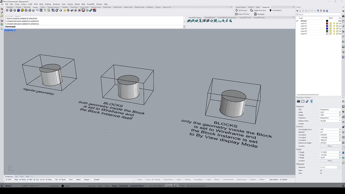The height and width of the screenshot is (194, 345).
Task: Select the first VisualARQ wall tool icon
Action: click(x=189, y=21)
